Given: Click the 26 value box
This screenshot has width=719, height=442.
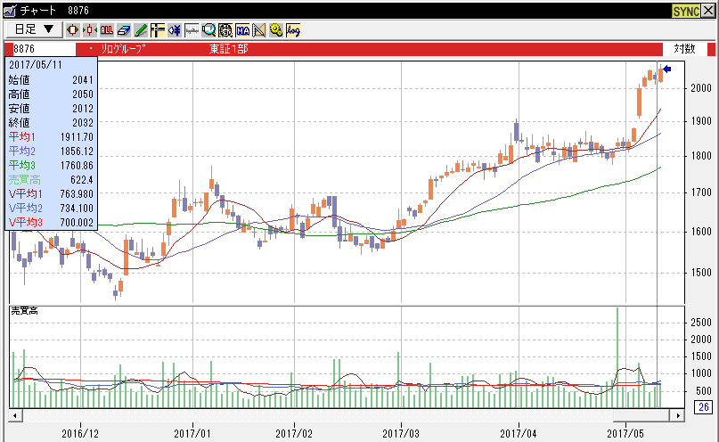Looking at the screenshot, I should [703, 408].
